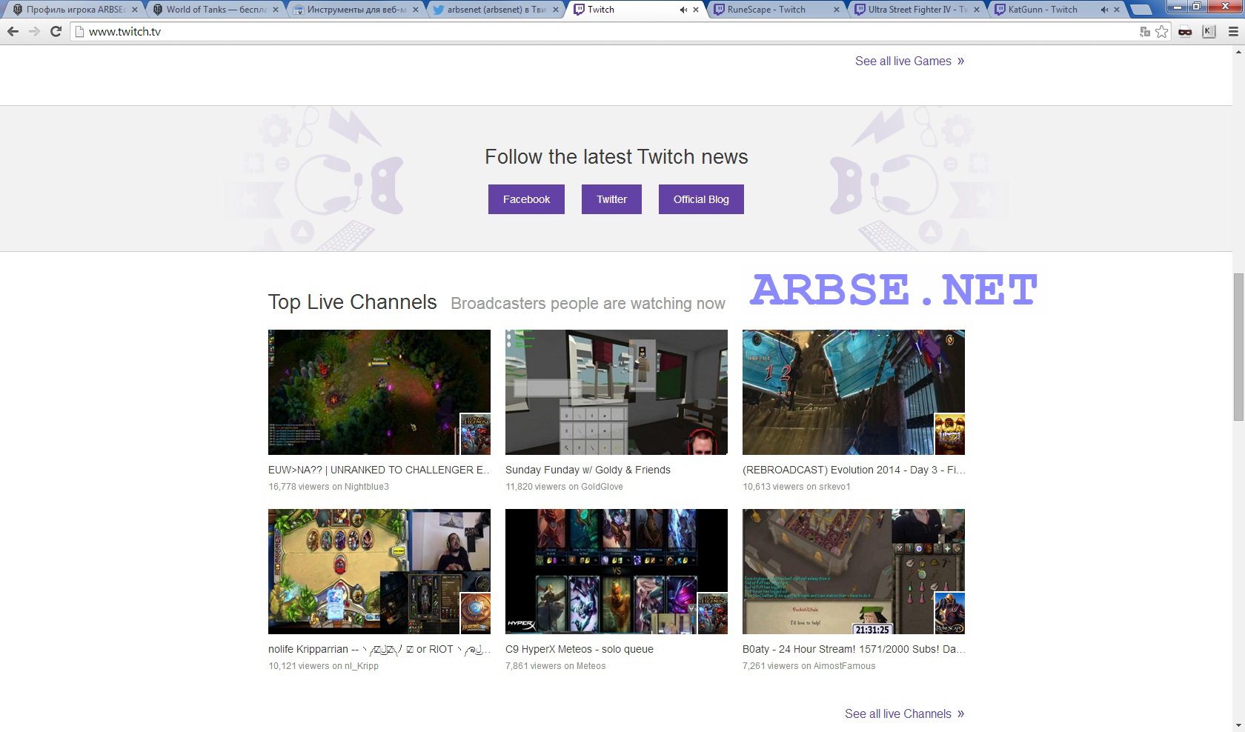
Task: Open the Chrome menu hamburger icon
Action: tap(1233, 32)
